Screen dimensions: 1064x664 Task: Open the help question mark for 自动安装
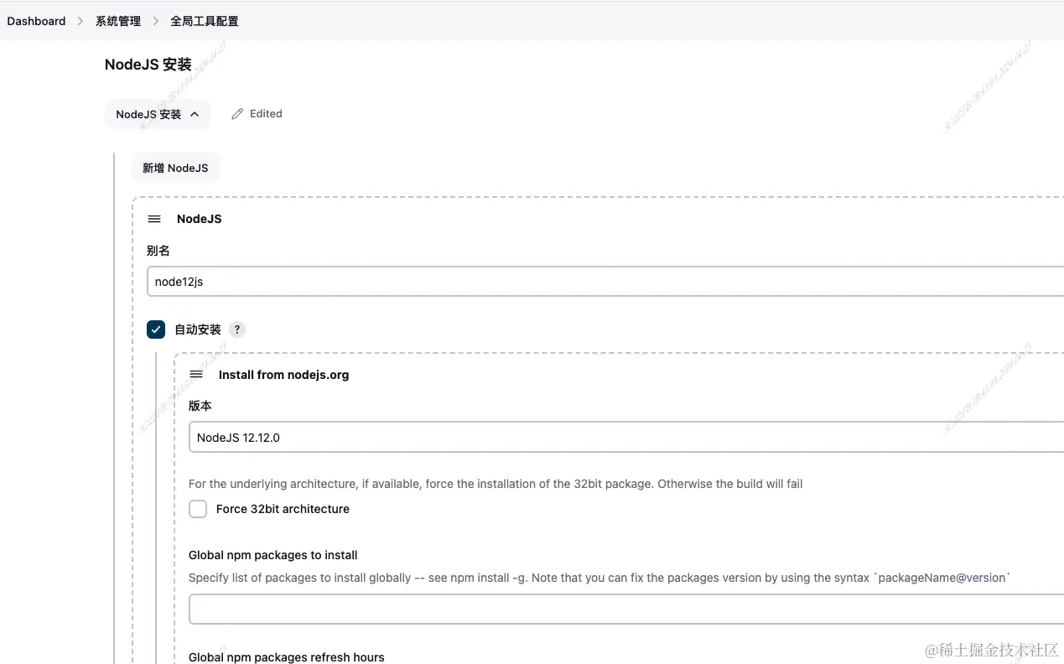click(237, 329)
